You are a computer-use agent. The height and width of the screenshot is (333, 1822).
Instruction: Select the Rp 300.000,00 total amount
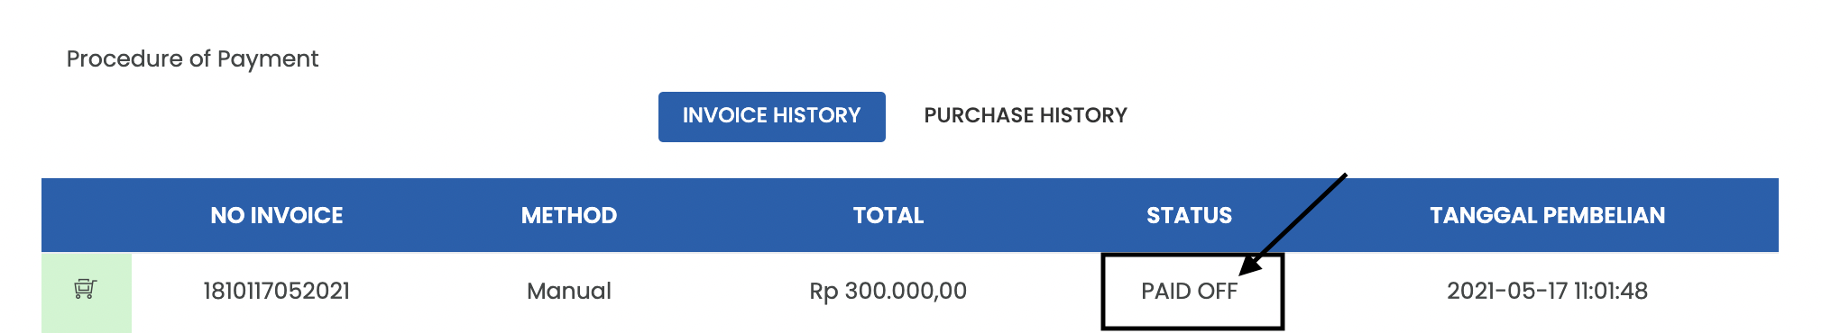pos(888,292)
